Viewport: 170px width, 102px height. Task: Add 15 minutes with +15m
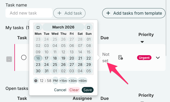click(63, 81)
